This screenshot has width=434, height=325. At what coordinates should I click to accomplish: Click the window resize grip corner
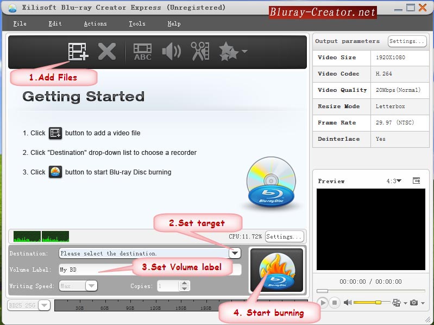(x=428, y=320)
